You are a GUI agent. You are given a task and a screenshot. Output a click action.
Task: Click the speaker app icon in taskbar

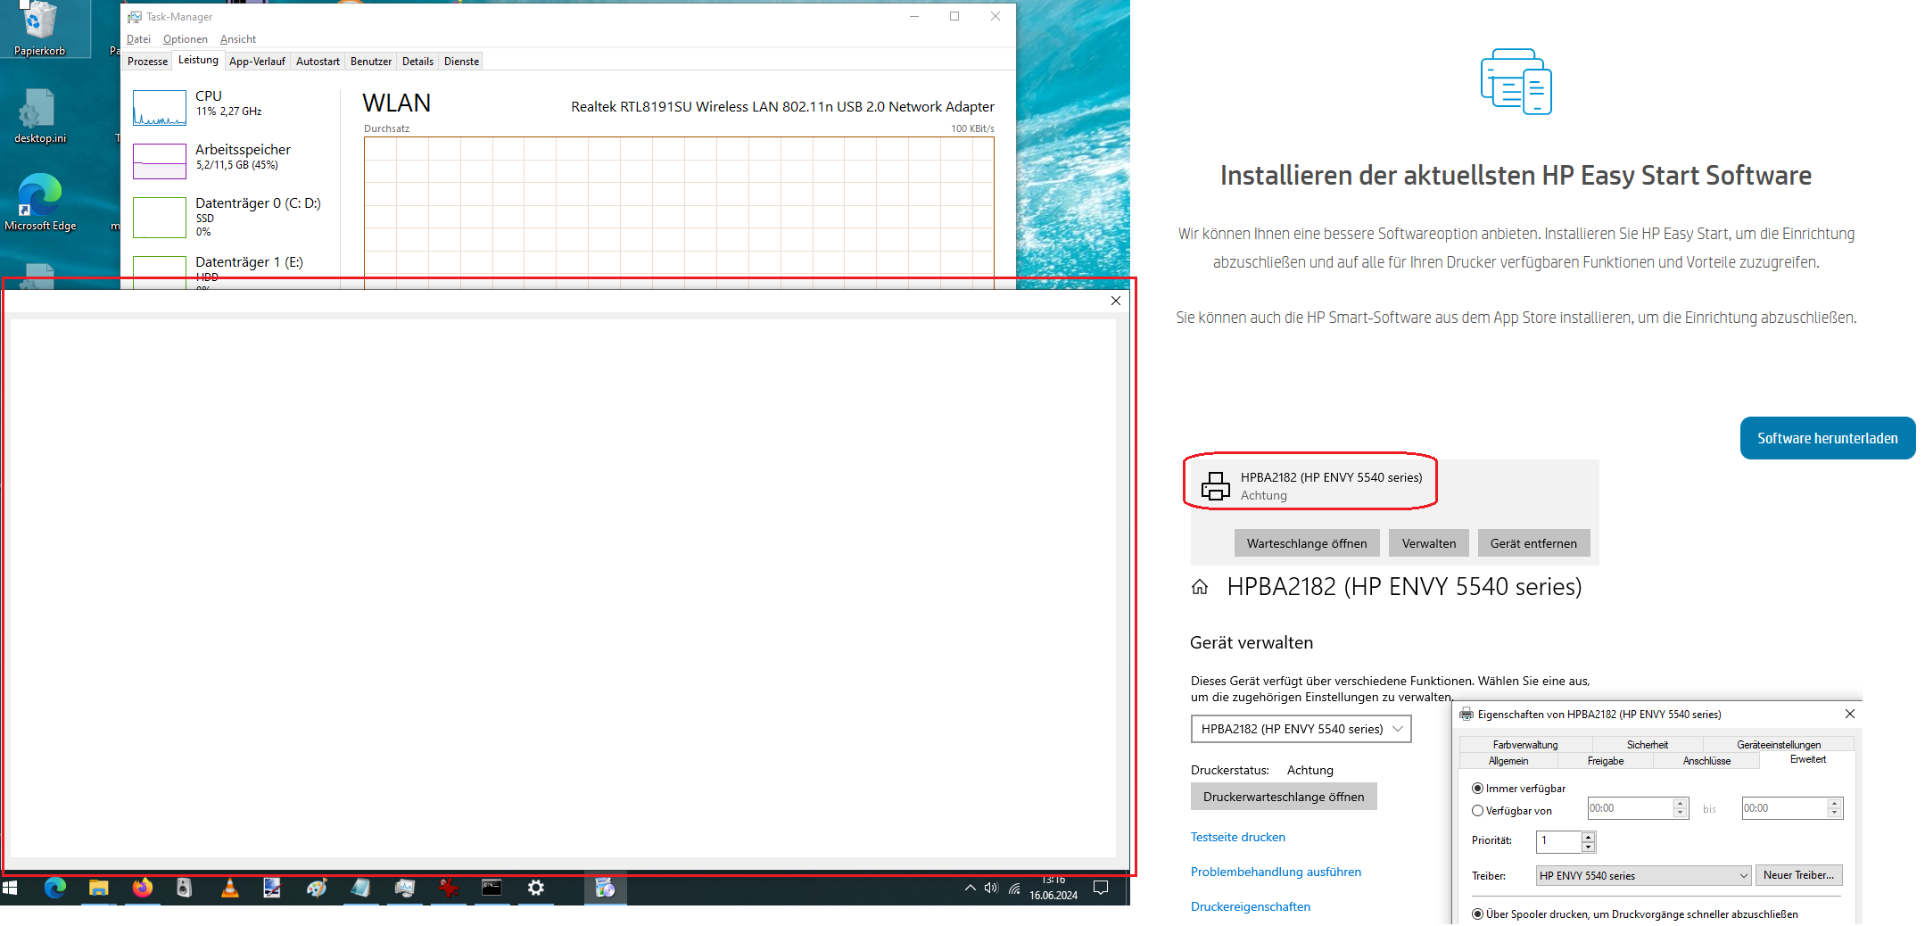point(185,888)
